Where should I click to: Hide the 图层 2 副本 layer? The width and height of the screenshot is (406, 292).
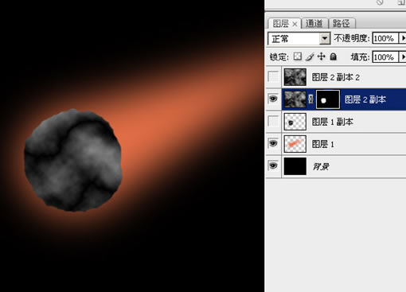click(x=273, y=99)
